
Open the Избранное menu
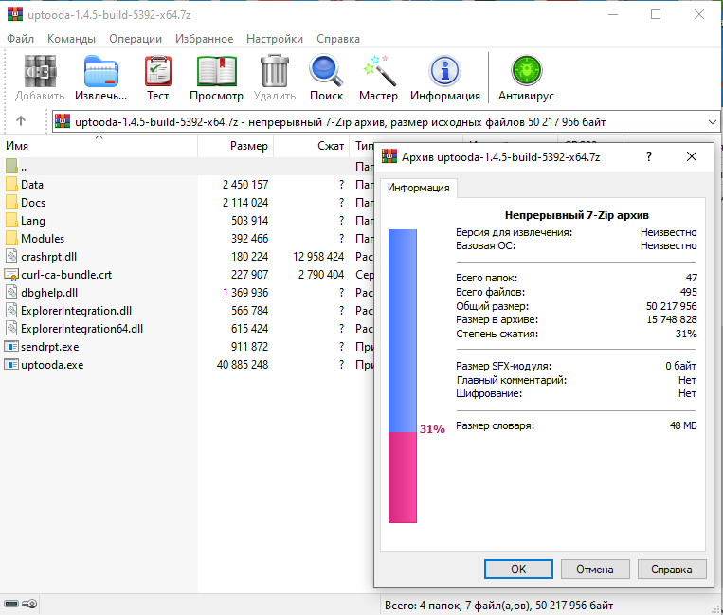tap(205, 39)
